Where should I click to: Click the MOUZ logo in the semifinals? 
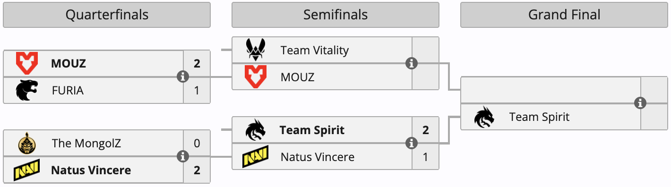pyautogui.click(x=256, y=76)
